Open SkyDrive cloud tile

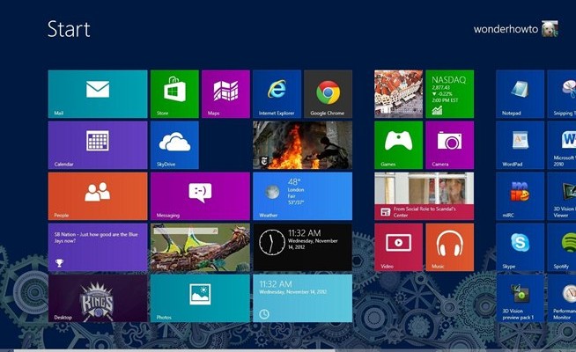tap(174, 144)
